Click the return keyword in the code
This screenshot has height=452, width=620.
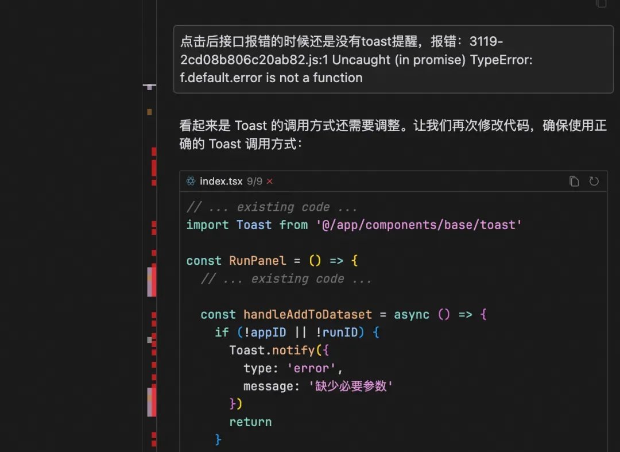click(x=251, y=422)
